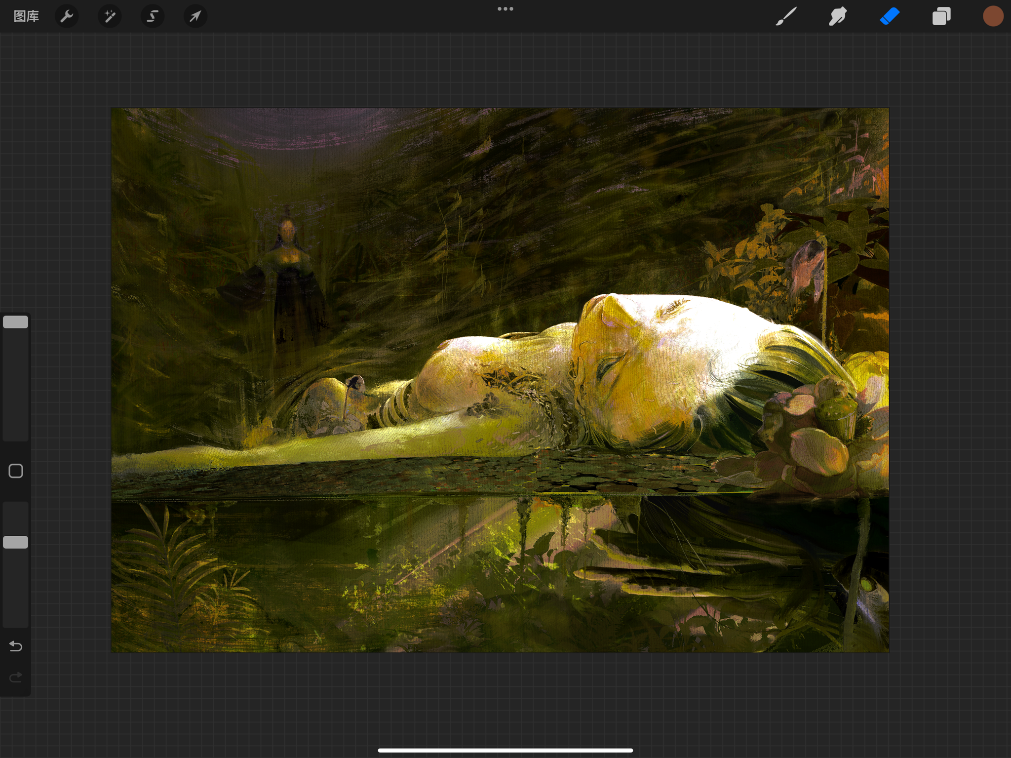Open the three-dot multitasking menu at top
Image resolution: width=1011 pixels, height=758 pixels.
(x=505, y=9)
